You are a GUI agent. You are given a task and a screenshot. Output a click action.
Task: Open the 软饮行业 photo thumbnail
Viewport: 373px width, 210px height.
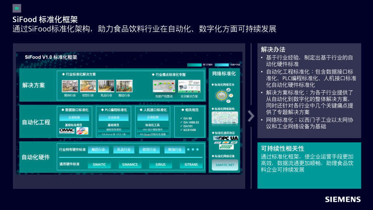[x=88, y=86]
